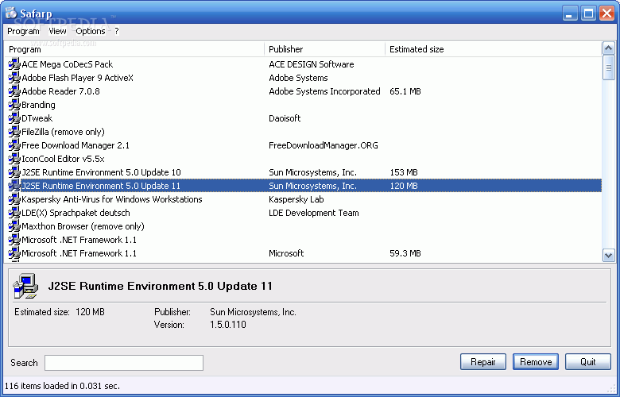Open the Options menu
This screenshot has width=620, height=397.
coord(91,31)
